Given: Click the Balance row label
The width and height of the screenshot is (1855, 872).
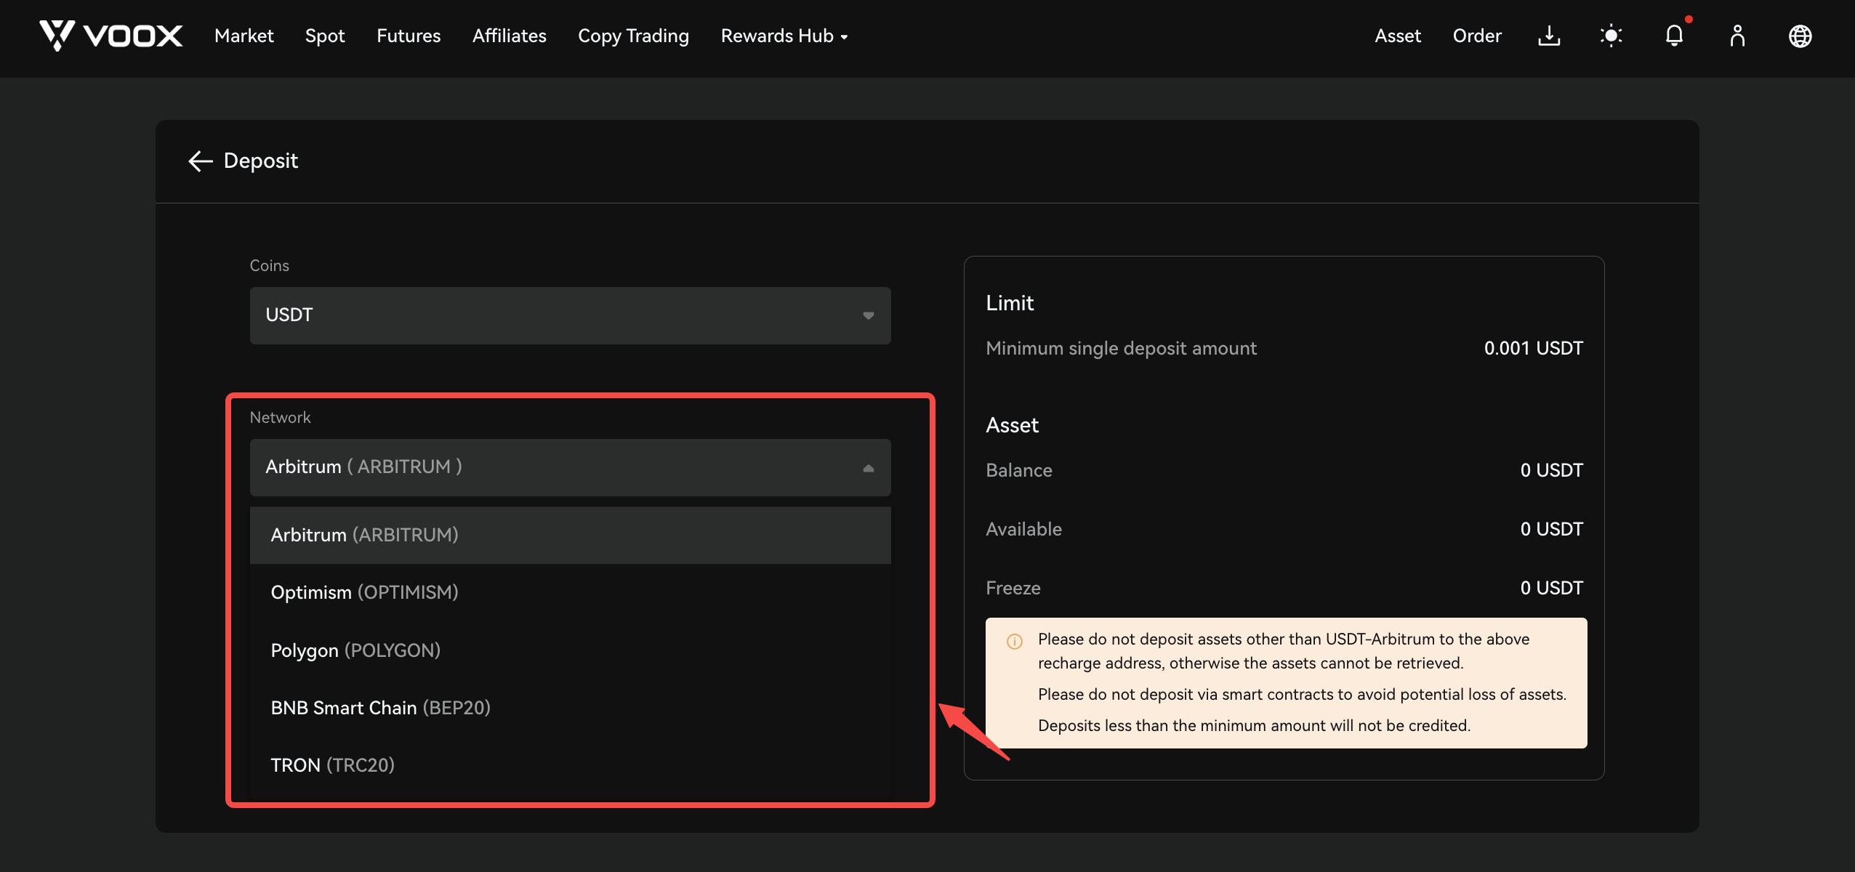Looking at the screenshot, I should (x=1019, y=470).
